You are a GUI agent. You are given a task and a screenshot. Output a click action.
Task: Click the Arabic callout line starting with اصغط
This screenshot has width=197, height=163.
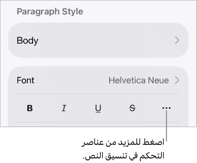pyautogui.click(x=123, y=142)
